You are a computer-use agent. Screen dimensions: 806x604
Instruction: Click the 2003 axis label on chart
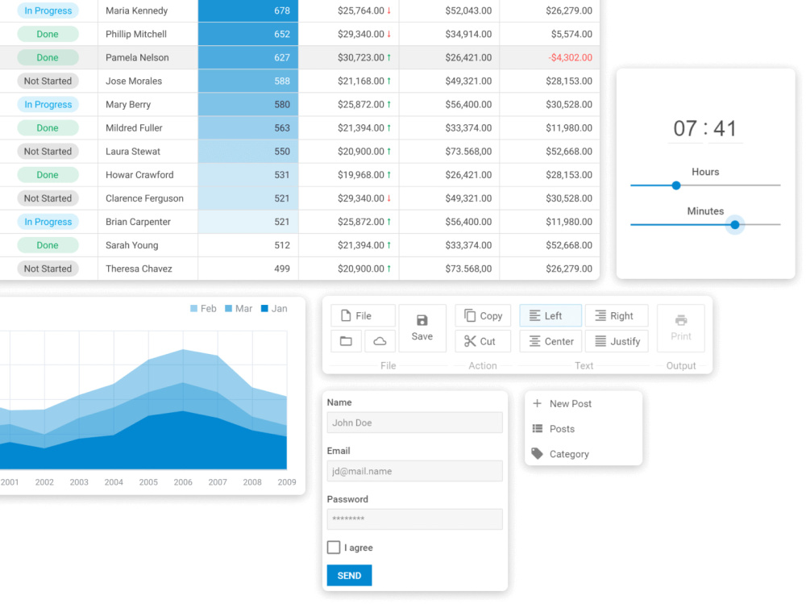click(x=79, y=482)
